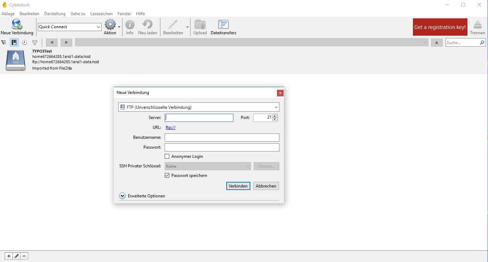Click the search magnifier icon

pyautogui.click(x=482, y=42)
